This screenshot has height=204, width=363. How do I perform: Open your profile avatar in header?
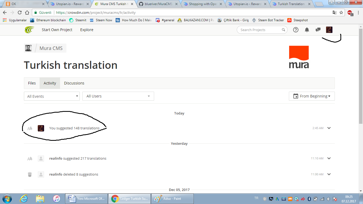click(x=329, y=30)
